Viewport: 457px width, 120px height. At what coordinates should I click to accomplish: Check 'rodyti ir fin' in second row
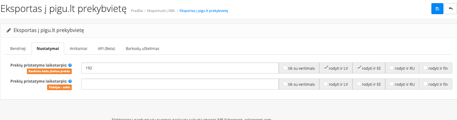[x=425, y=84]
